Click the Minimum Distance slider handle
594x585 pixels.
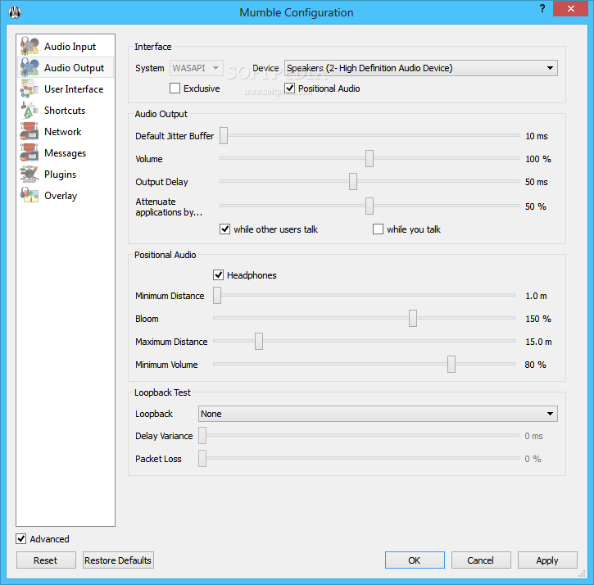pyautogui.click(x=217, y=296)
